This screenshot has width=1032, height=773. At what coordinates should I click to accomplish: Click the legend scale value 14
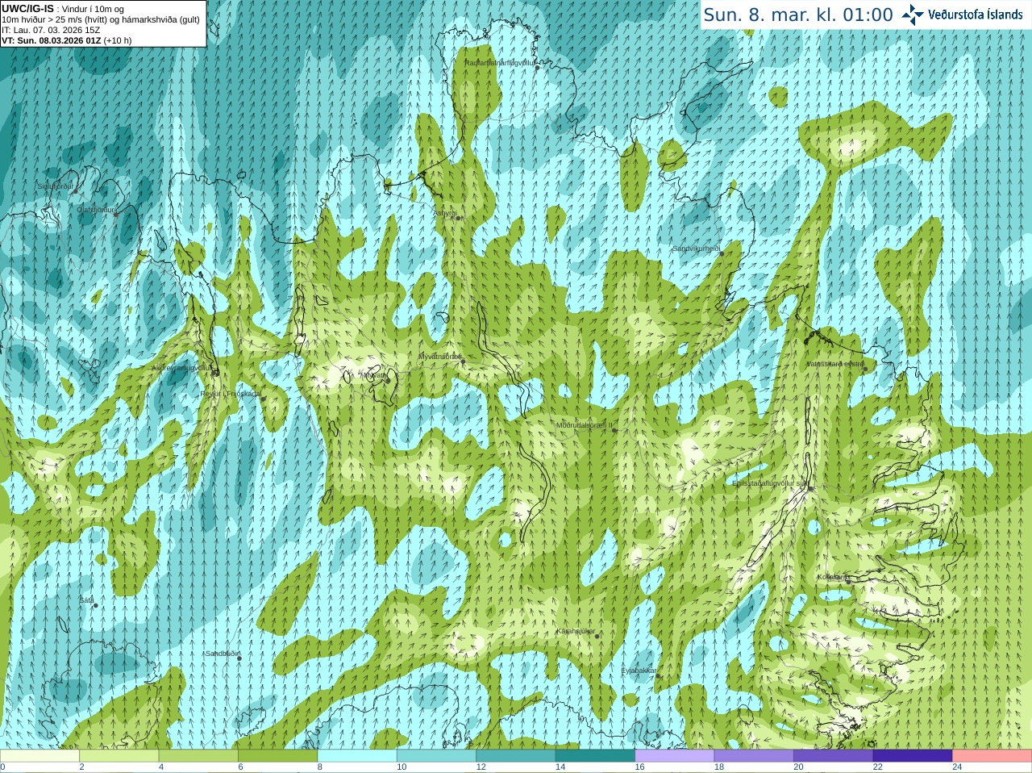[560, 767]
